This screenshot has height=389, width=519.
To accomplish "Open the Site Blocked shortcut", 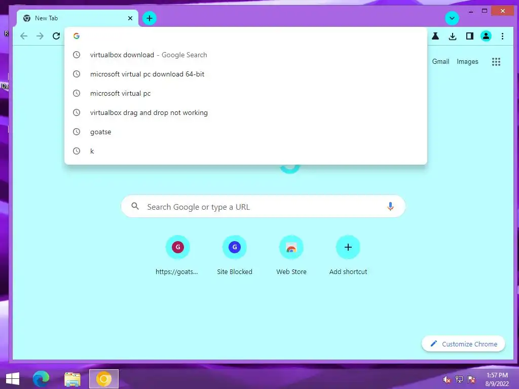I will 234,255.
